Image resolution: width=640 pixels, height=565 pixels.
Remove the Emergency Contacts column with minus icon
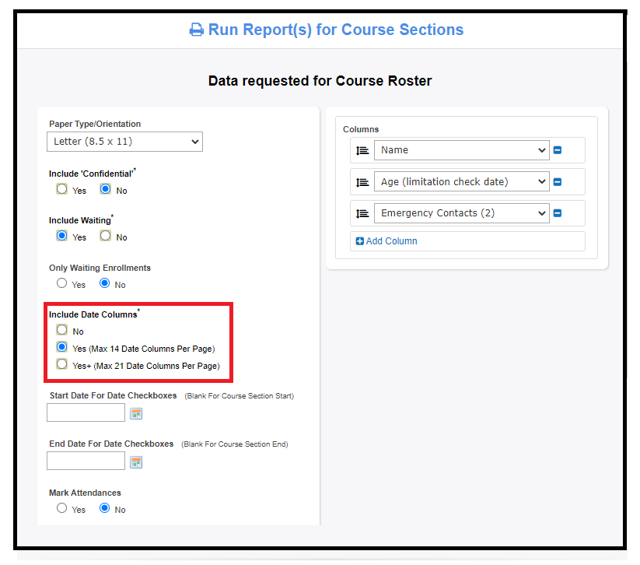click(x=557, y=213)
